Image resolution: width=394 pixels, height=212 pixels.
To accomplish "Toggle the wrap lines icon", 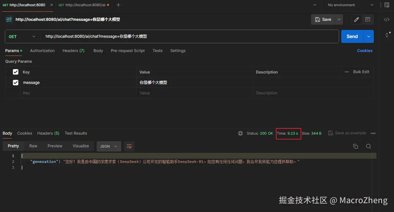I will 129,146.
